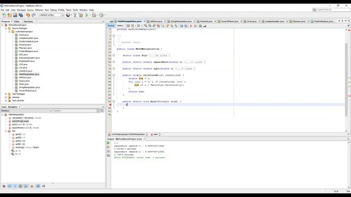Viewport: 351px width, 197px height.
Task: Click the Search input field
Action: [x=333, y=10]
